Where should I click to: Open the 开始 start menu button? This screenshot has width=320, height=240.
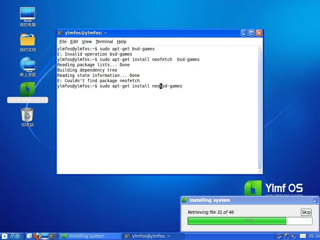click(x=12, y=236)
